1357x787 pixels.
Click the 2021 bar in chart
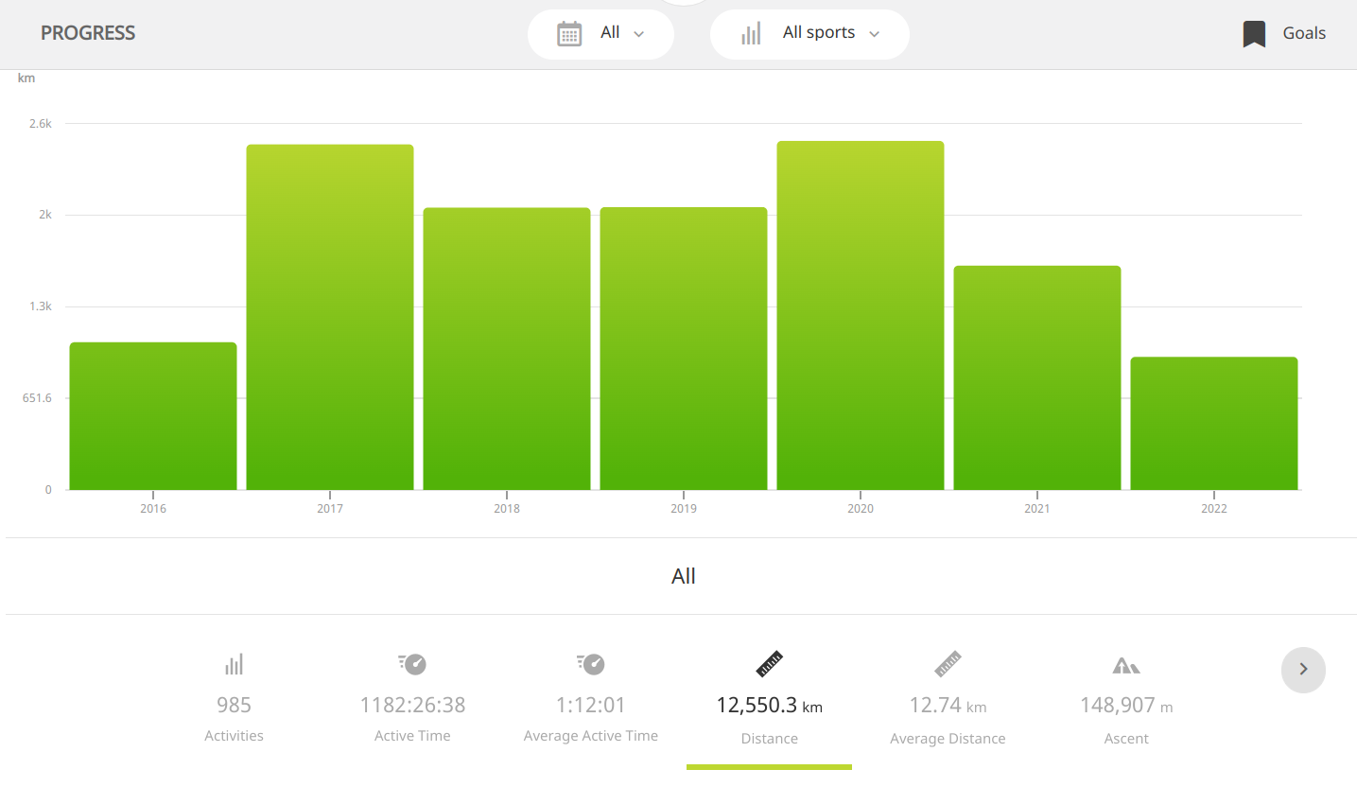point(1037,378)
